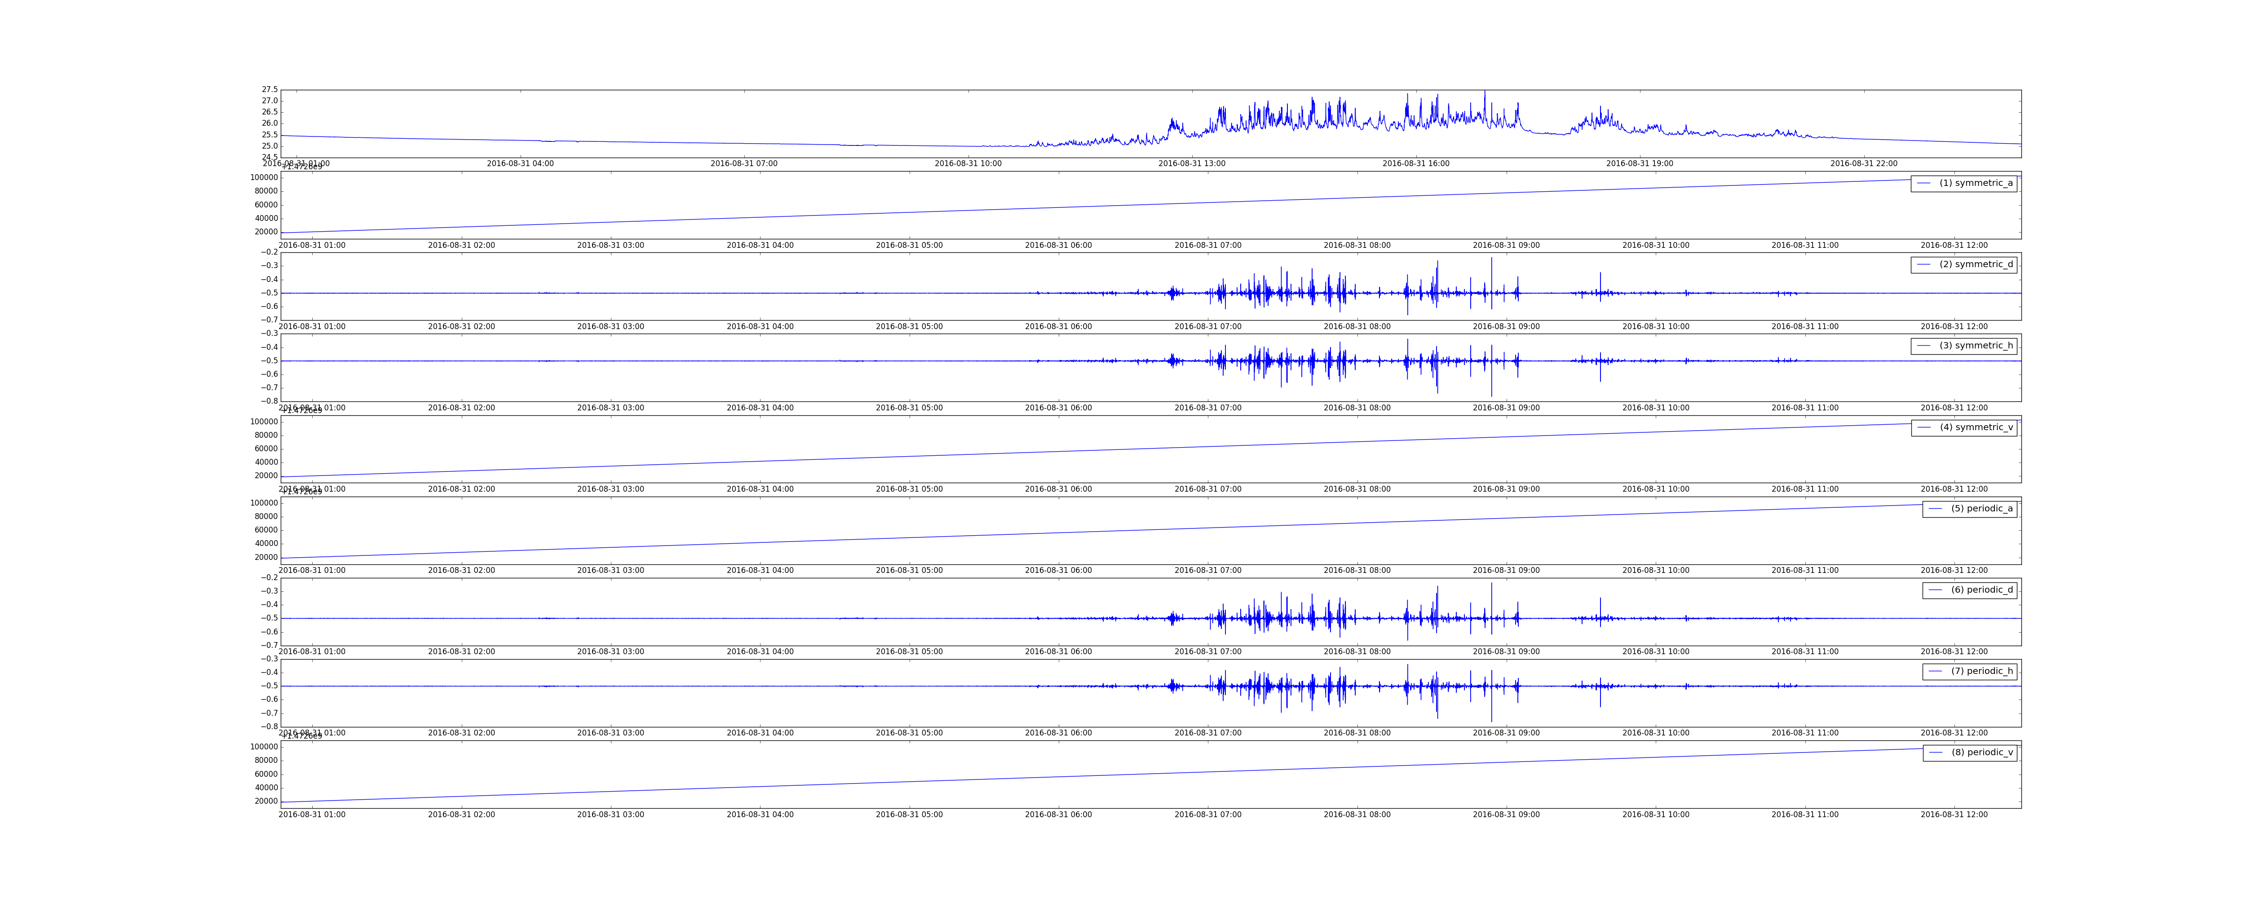Click the 06:00 x-tick under periodic_v plot
Screen dimensions: 2246x898
click(1058, 814)
